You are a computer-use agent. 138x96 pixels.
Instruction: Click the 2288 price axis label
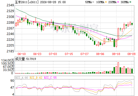click(10, 23)
